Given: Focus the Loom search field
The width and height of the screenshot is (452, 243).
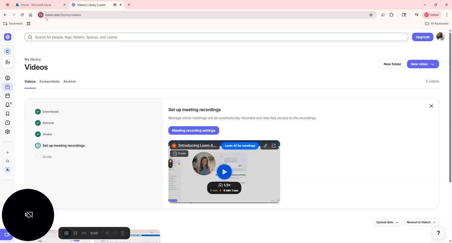Looking at the screenshot, I should (216, 37).
